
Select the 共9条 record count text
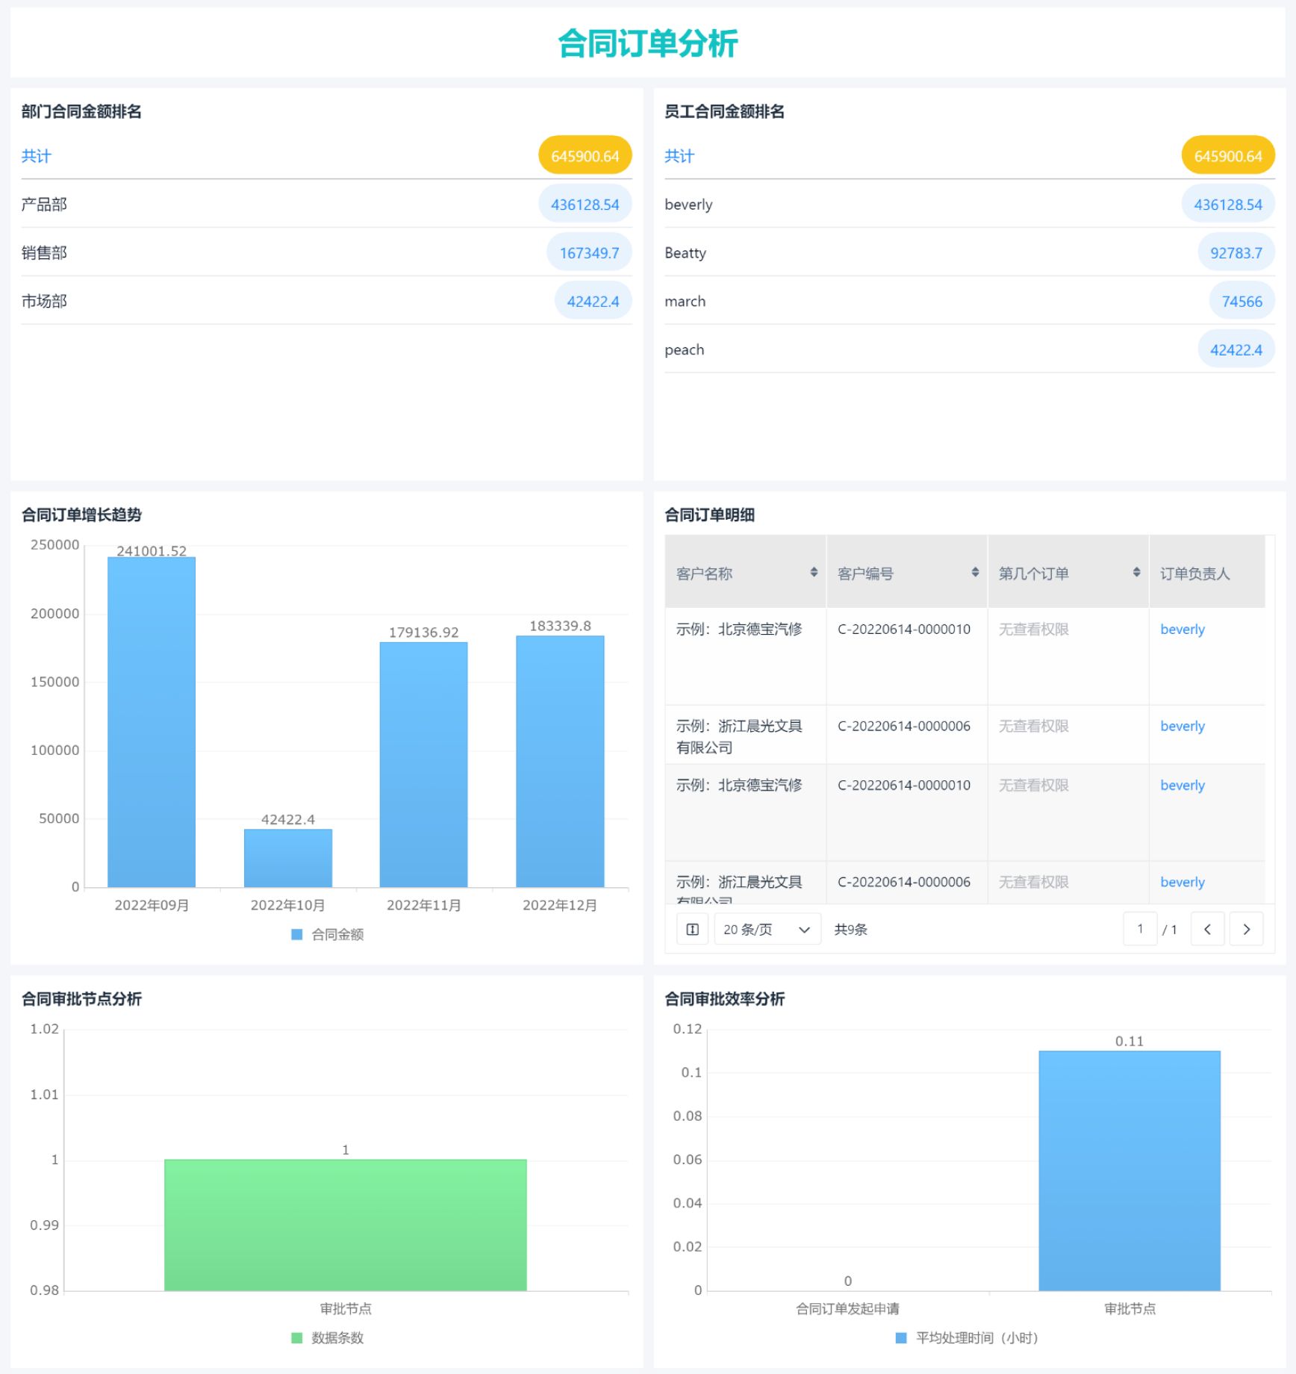(850, 929)
